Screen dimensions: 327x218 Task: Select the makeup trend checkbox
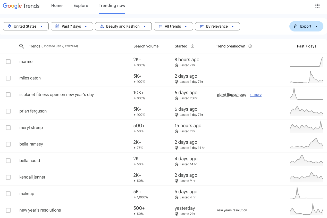click(x=8, y=193)
